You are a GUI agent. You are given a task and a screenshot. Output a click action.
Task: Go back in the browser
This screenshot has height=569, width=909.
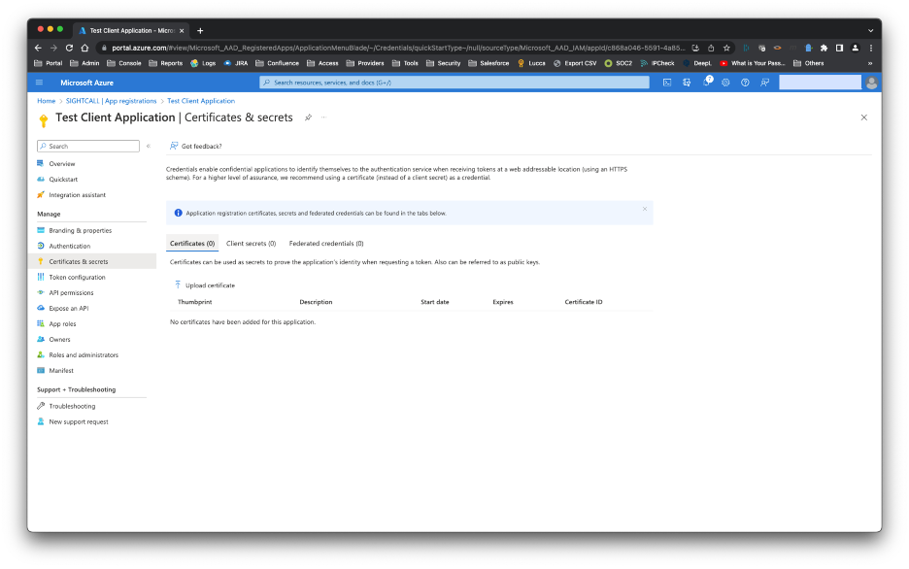coord(38,48)
